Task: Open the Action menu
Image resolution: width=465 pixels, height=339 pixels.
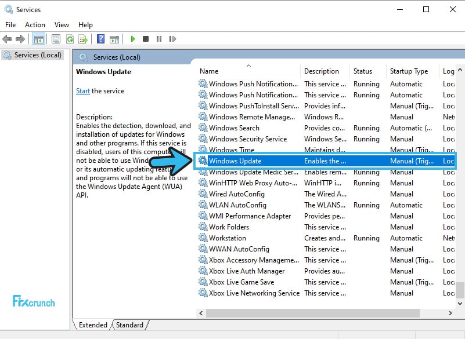Action: point(35,25)
